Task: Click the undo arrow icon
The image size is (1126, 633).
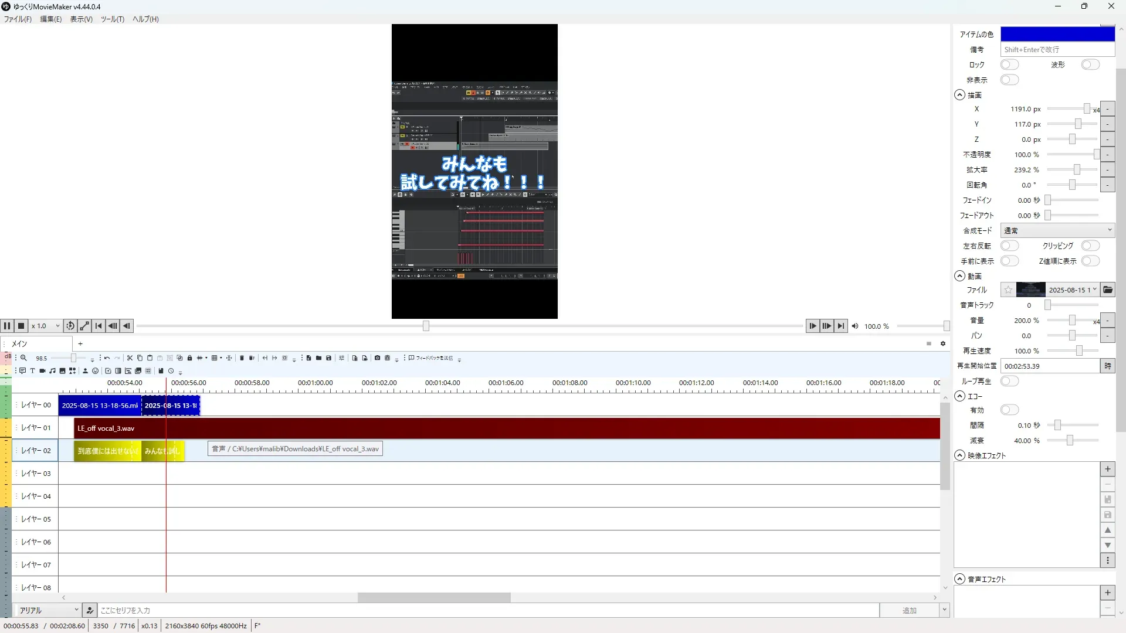Action: (107, 358)
